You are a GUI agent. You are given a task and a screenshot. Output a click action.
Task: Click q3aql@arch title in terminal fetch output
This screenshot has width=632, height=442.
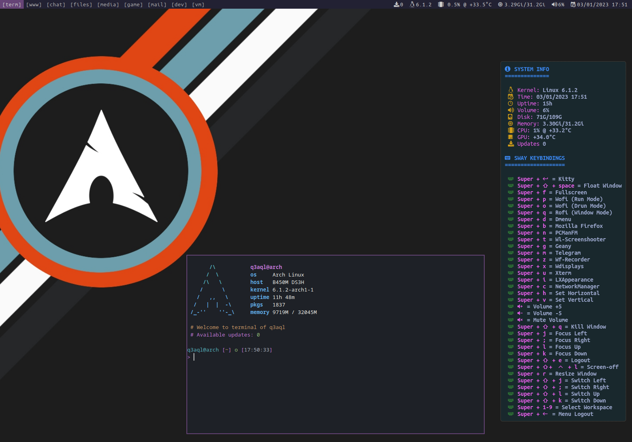click(x=266, y=267)
